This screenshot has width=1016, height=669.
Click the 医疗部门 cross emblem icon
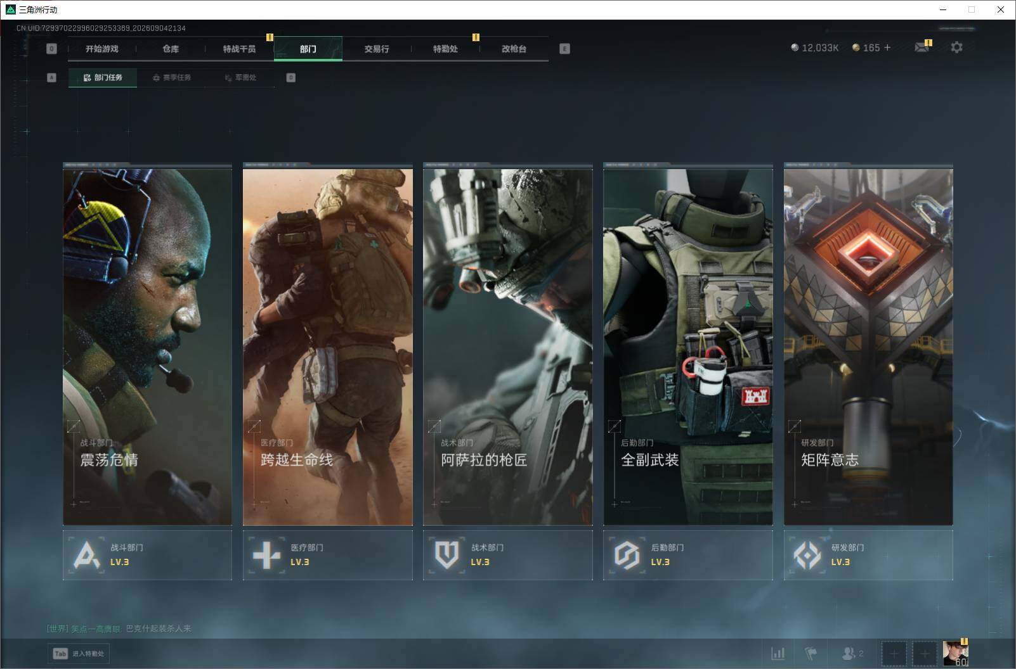[x=266, y=555]
